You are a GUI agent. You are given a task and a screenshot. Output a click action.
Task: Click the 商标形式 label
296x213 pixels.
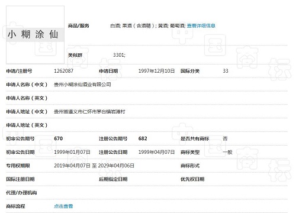[190, 166]
